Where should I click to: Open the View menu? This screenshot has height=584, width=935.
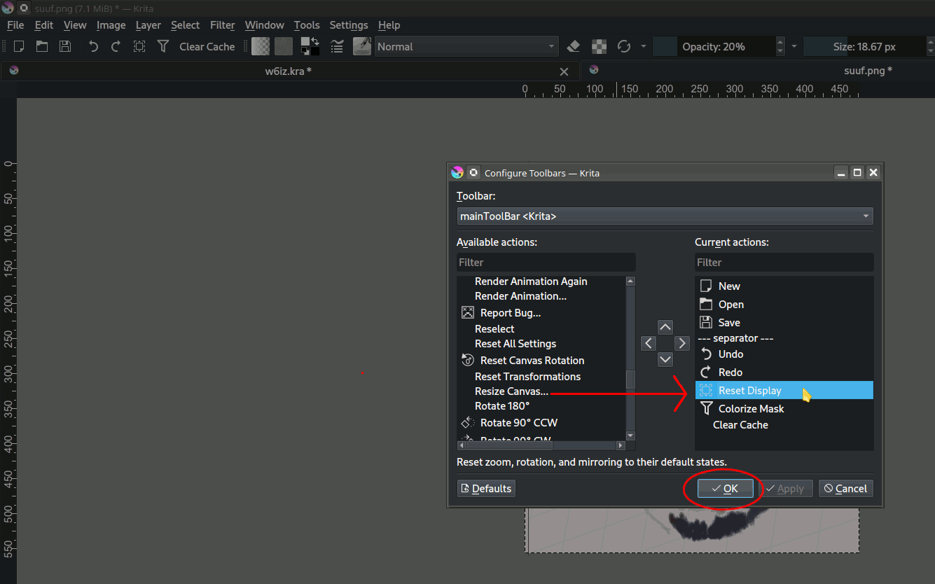(75, 25)
